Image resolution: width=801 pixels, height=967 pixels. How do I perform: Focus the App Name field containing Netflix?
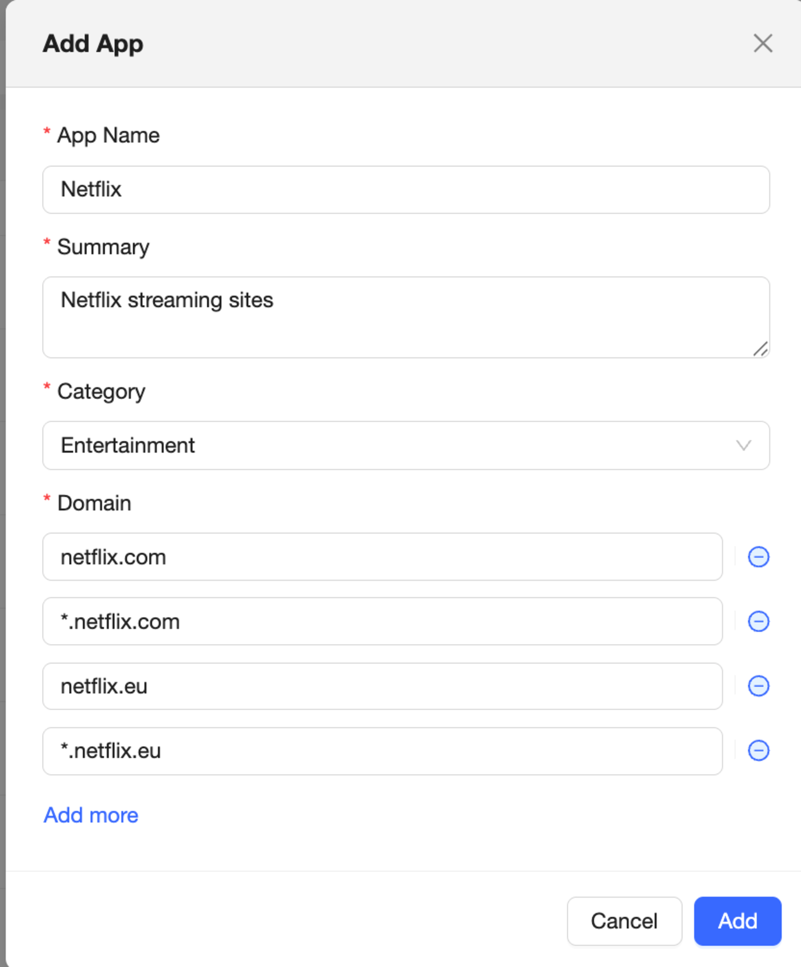click(x=406, y=190)
